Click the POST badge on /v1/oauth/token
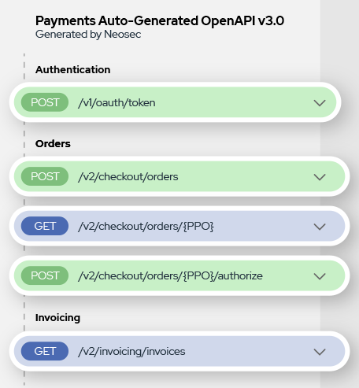 [45, 102]
